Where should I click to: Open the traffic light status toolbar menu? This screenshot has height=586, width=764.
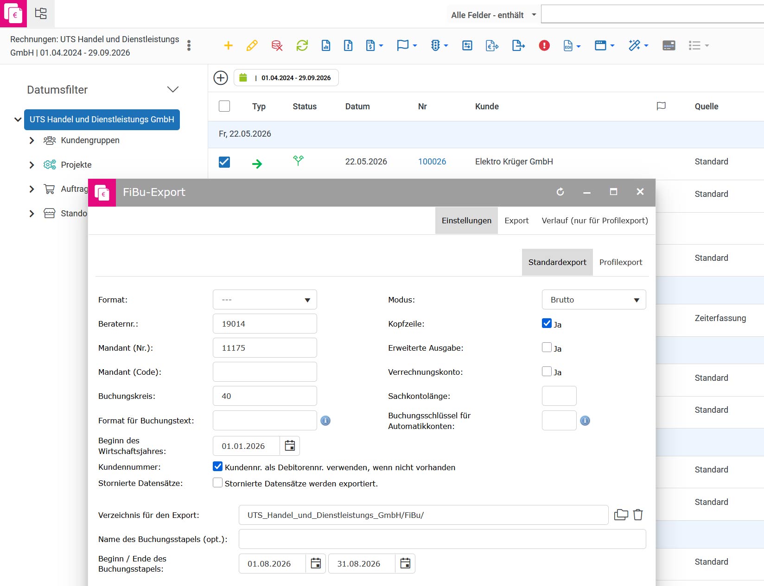point(439,45)
